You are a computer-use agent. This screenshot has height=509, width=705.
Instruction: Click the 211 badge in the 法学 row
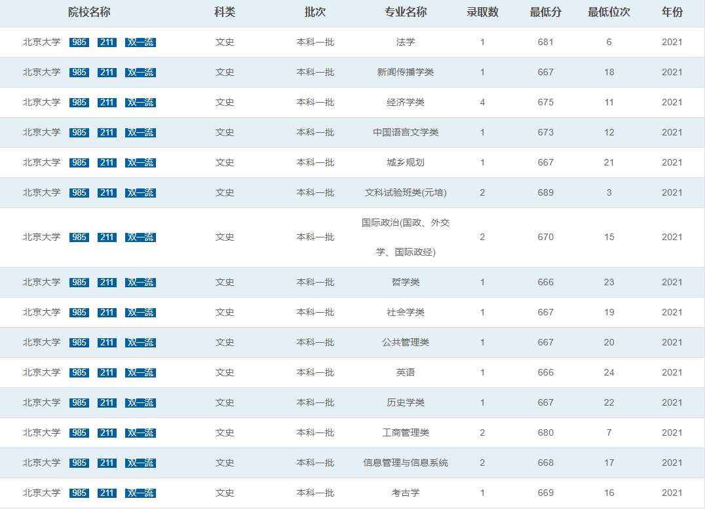tap(106, 42)
